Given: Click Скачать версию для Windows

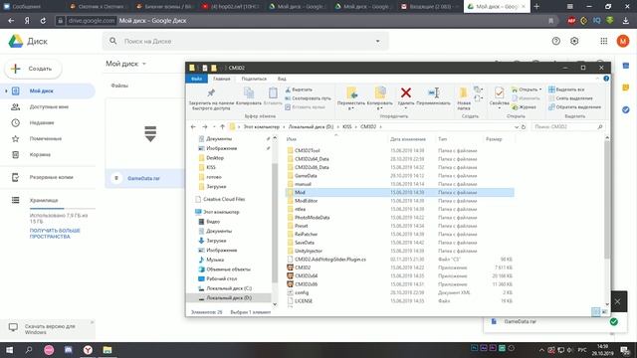Looking at the screenshot, I should point(48,329).
